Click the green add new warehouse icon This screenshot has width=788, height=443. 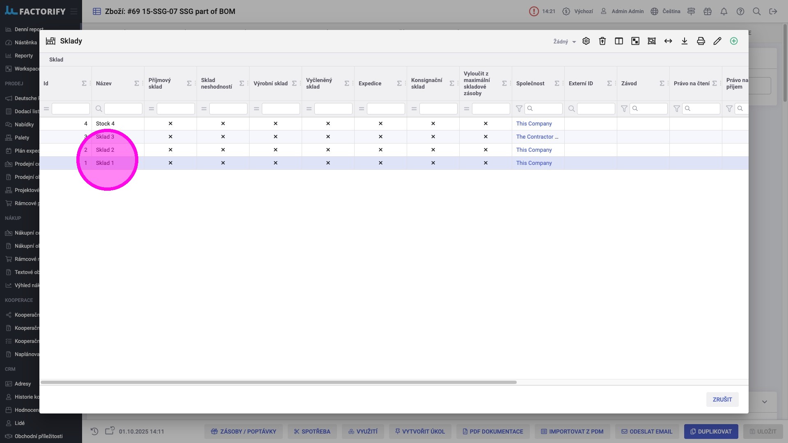tap(734, 41)
